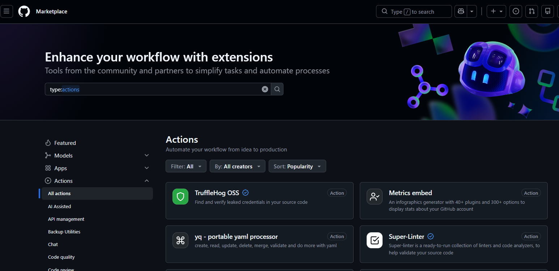Image resolution: width=559 pixels, height=271 pixels.
Task: Open the By: All creators dropdown
Action: (x=238, y=166)
